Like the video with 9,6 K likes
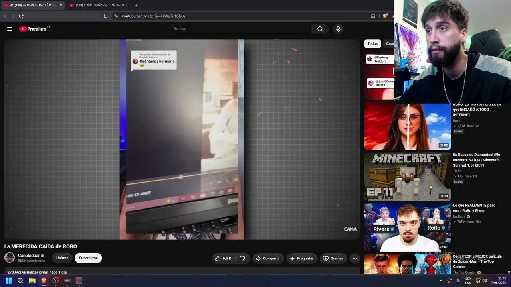The width and height of the screenshot is (511, 287). coord(223,258)
